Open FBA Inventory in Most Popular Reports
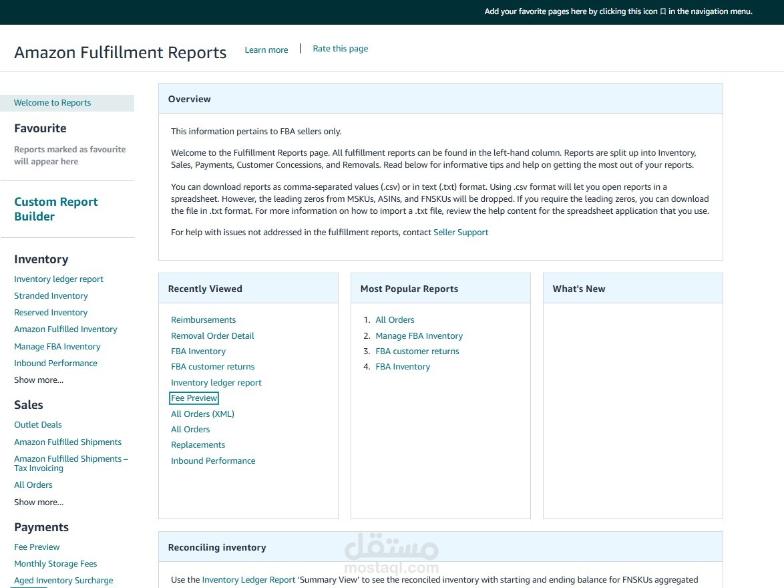The height and width of the screenshot is (588, 784). click(x=403, y=367)
